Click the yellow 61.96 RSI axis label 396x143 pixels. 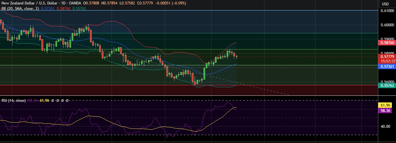pyautogui.click(x=387, y=104)
